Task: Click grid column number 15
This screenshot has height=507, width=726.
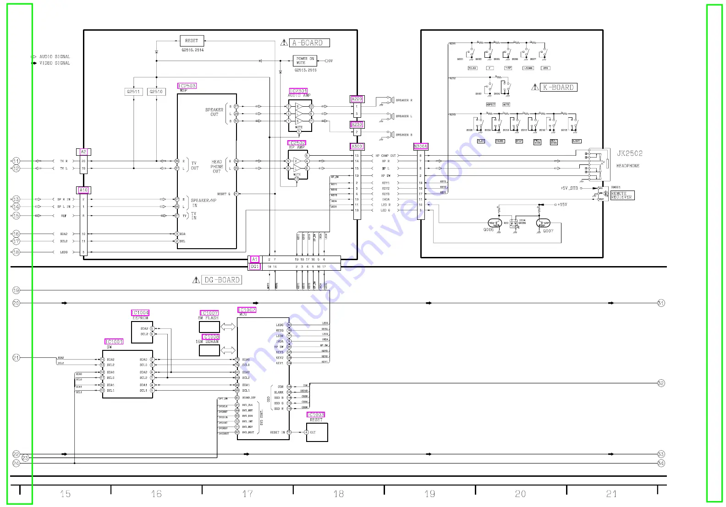Action: pyautogui.click(x=65, y=494)
